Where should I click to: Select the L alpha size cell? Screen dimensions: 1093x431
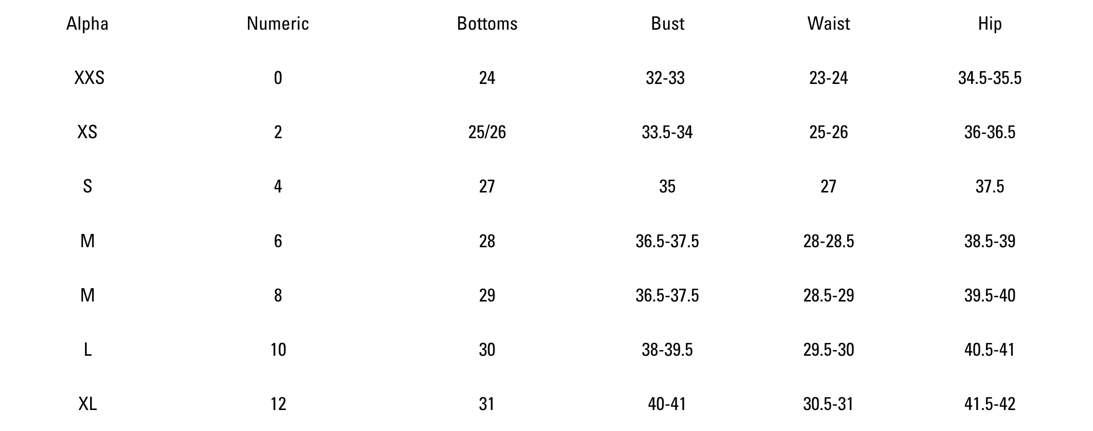(88, 350)
